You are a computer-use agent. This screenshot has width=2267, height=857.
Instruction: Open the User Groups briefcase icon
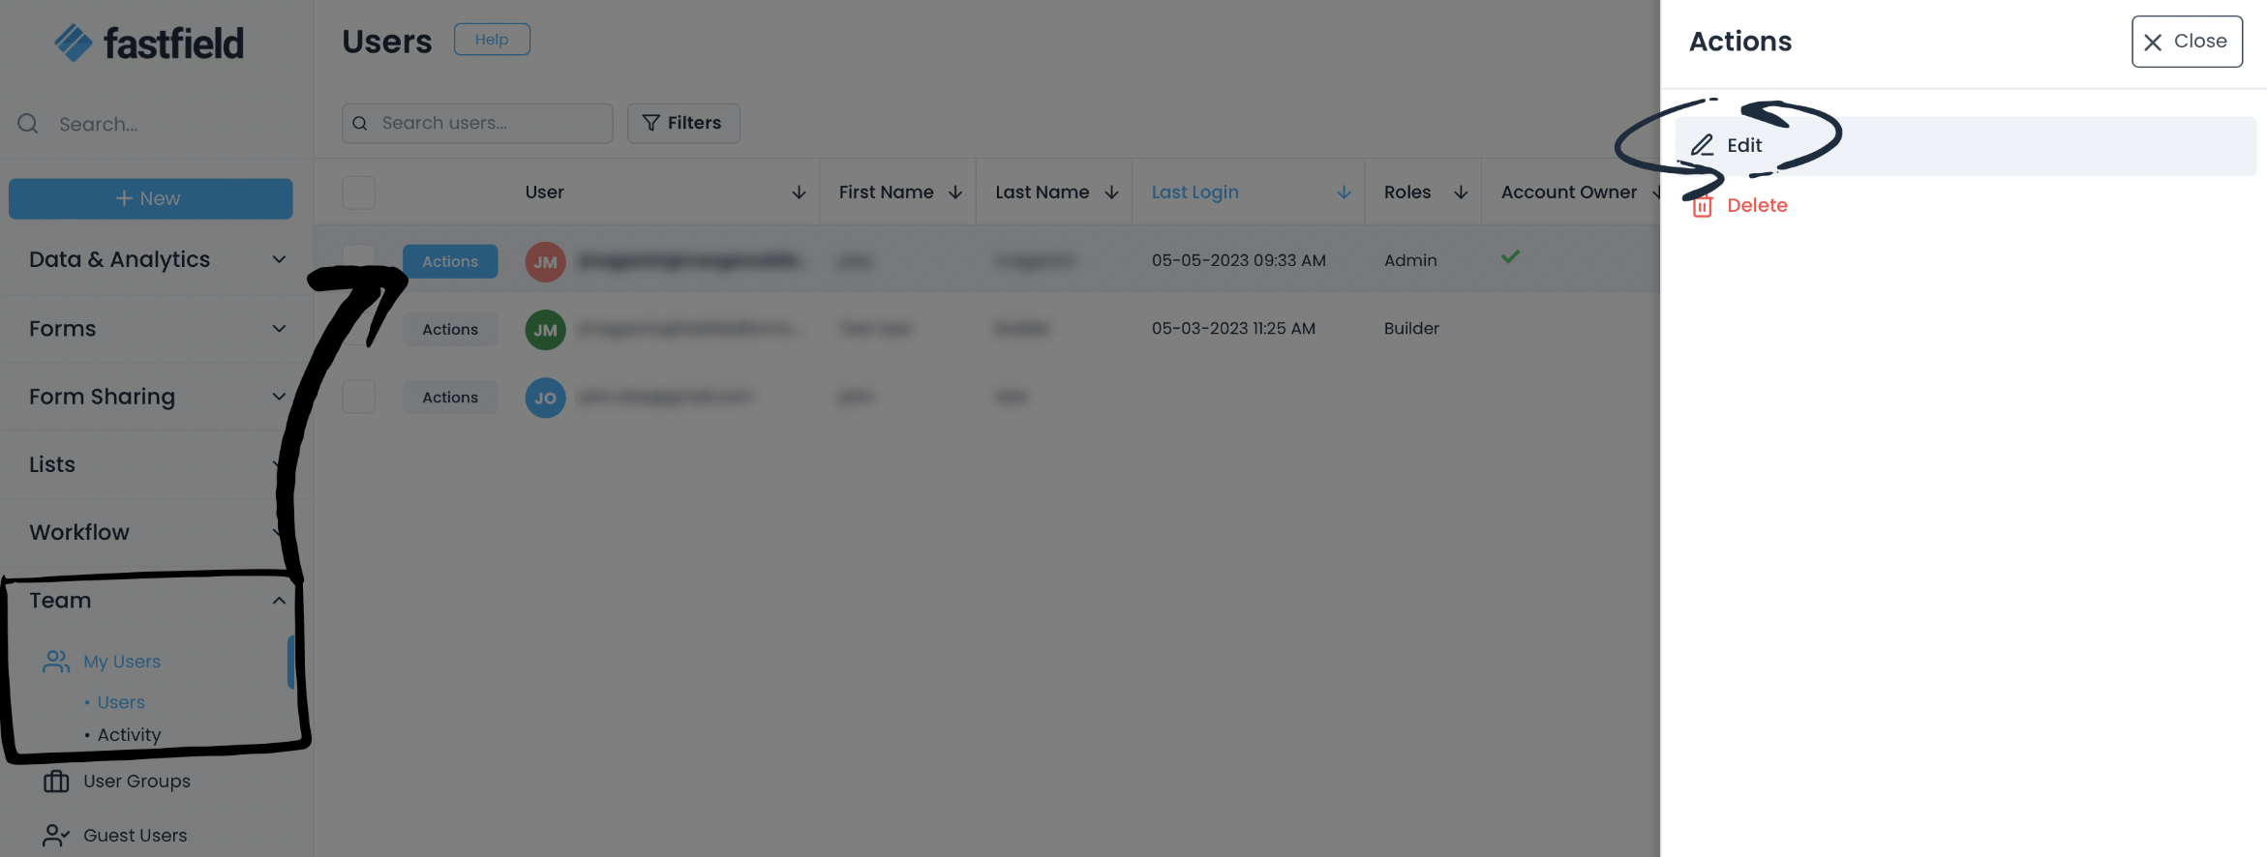[x=56, y=781]
